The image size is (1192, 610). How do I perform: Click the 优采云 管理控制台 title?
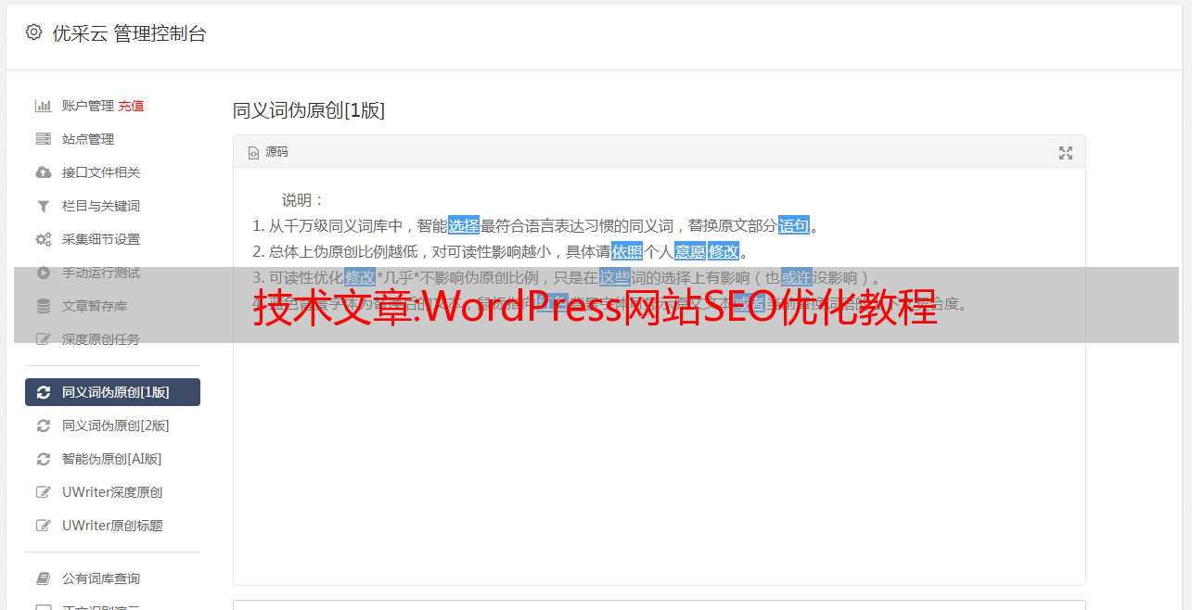click(x=129, y=33)
